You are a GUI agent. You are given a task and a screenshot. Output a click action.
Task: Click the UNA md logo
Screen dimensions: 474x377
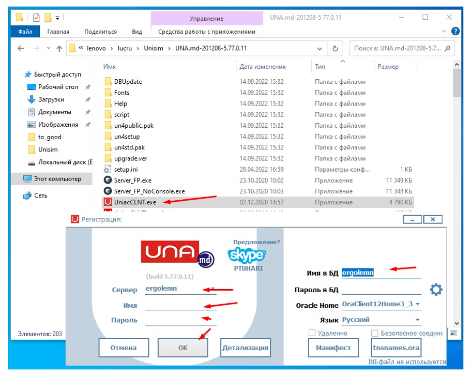[177, 253]
